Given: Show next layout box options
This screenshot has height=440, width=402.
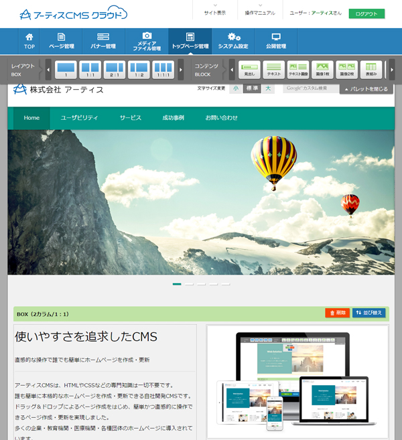Looking at the screenshot, I should click(181, 70).
